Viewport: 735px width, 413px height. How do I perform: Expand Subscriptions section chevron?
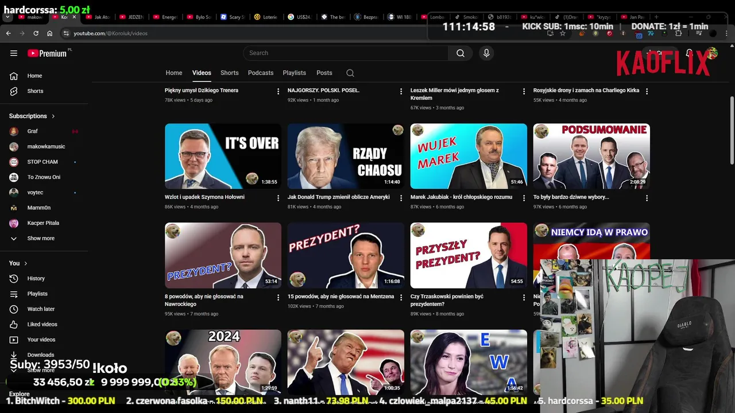click(53, 116)
